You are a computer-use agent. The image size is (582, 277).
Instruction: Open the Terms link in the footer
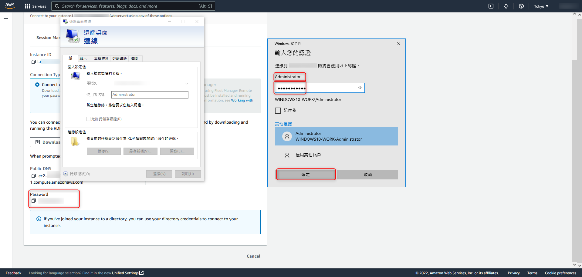[532, 273]
